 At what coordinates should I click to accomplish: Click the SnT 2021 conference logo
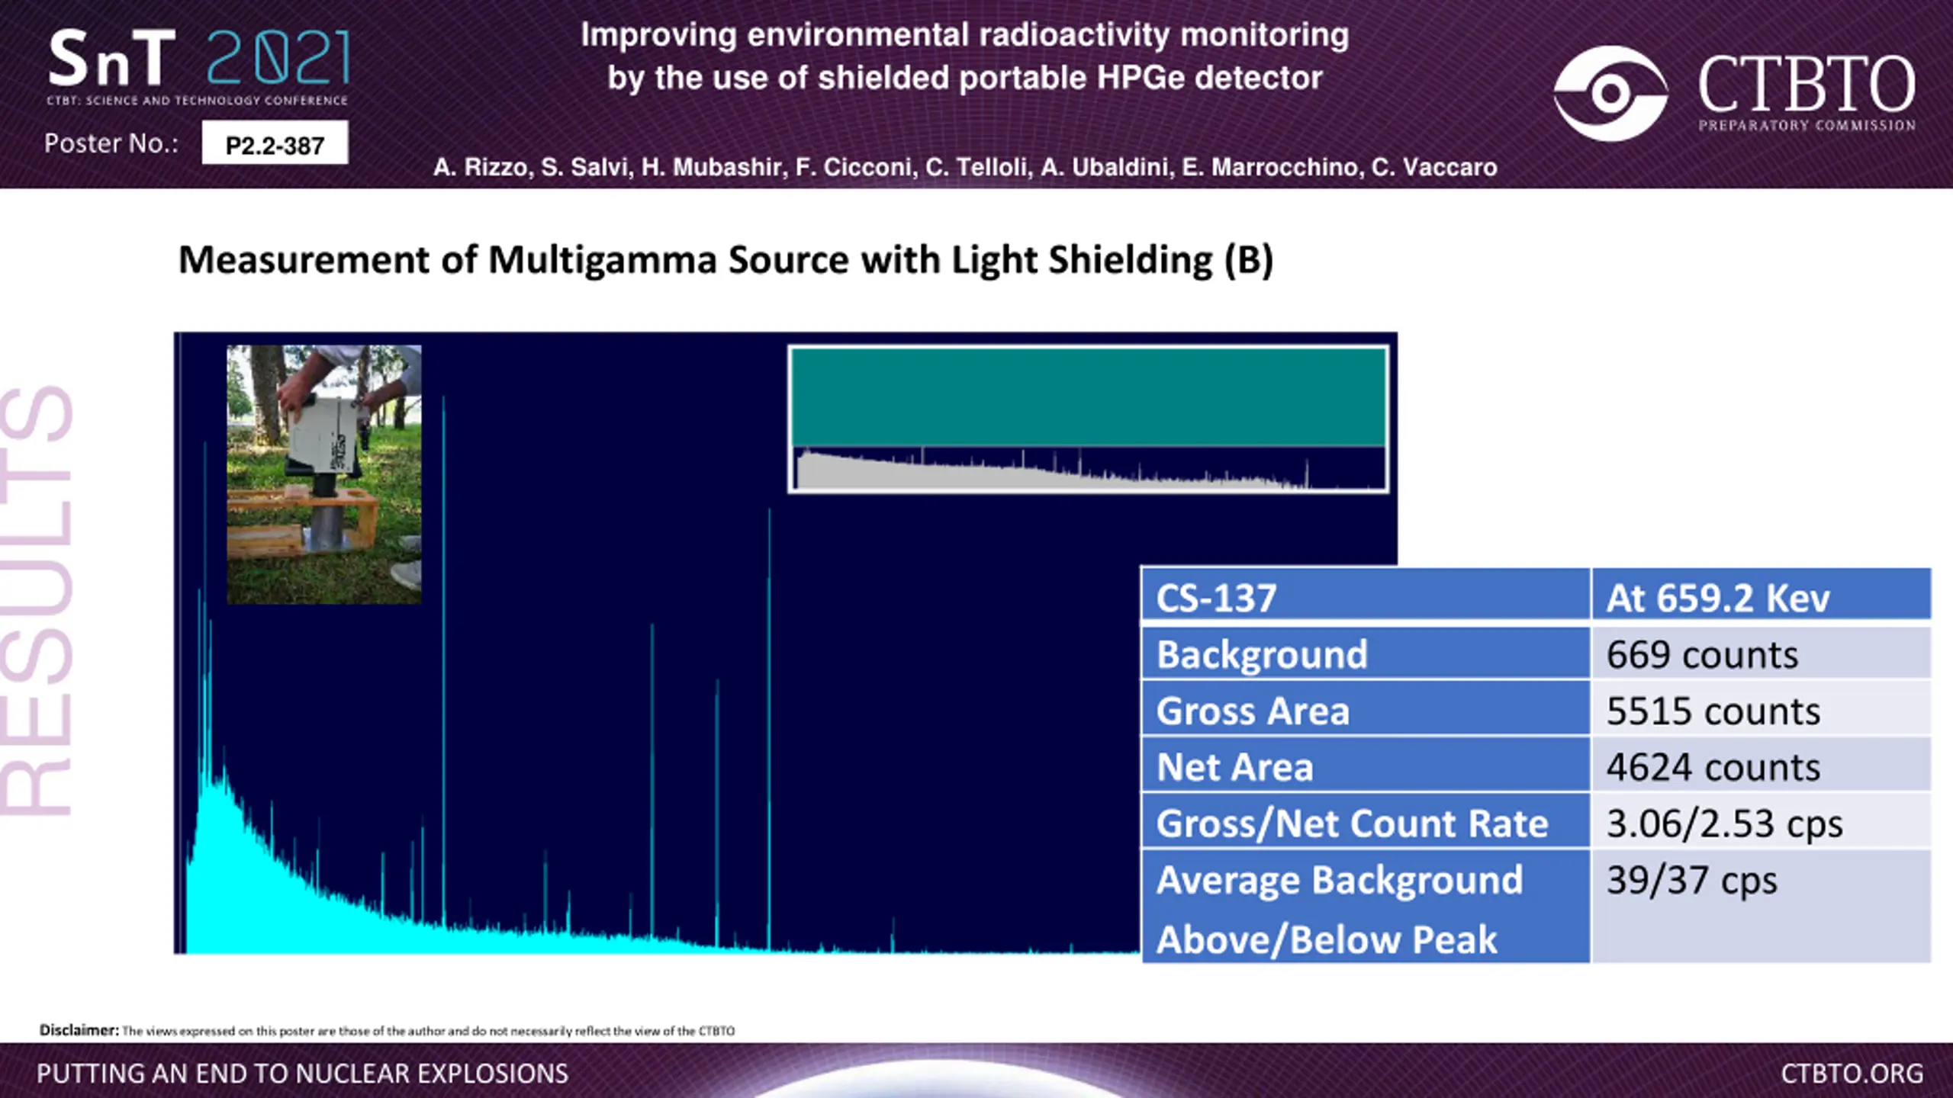click(x=198, y=66)
